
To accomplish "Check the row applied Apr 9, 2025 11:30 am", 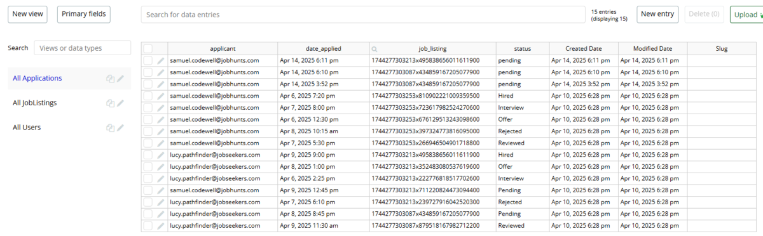I will click(148, 226).
